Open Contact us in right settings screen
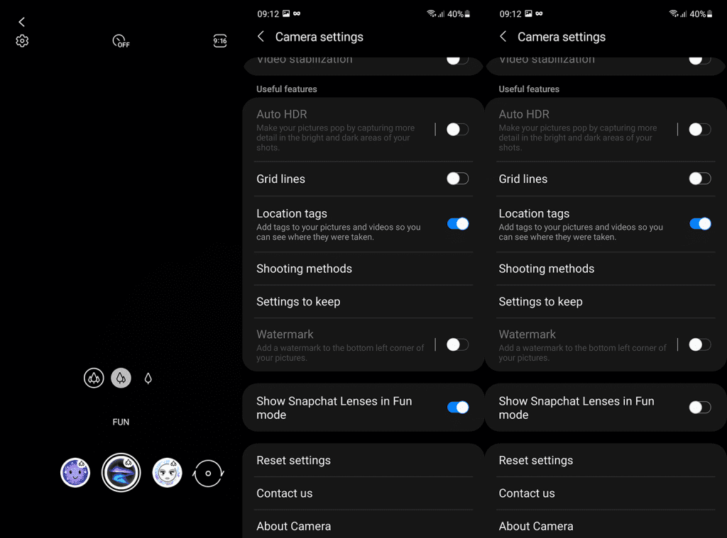The image size is (727, 538). [x=606, y=493]
